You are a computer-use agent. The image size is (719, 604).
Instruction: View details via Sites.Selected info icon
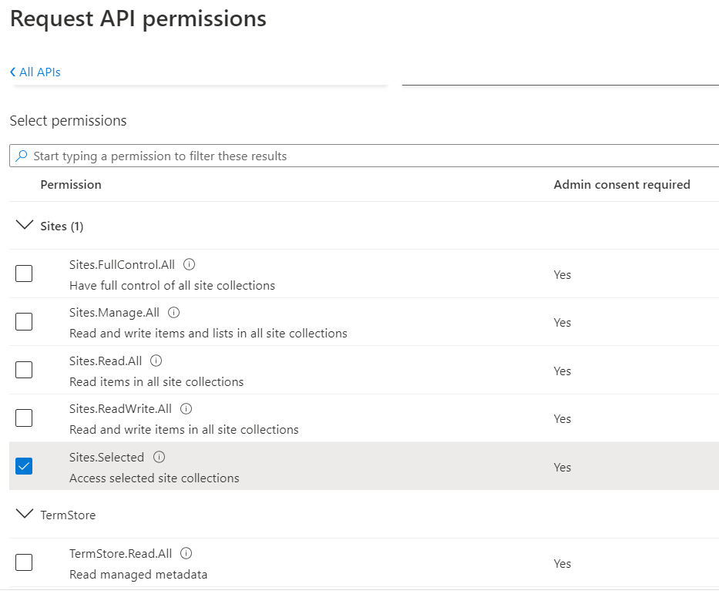159,457
